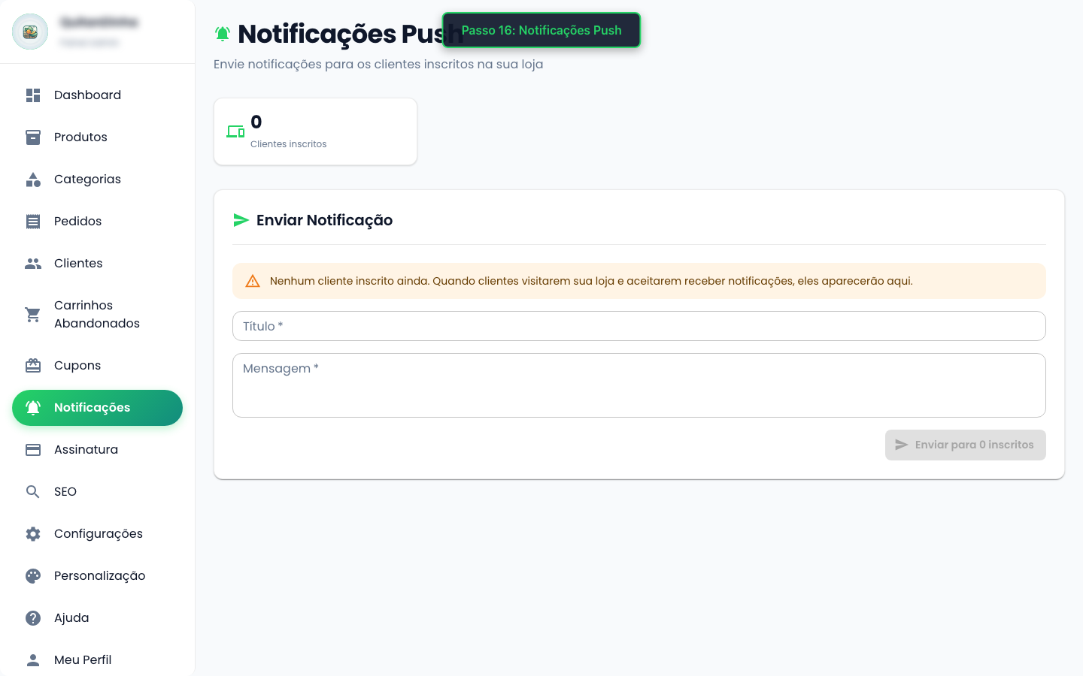Viewport: 1083px width, 676px height.
Task: Click the Título input field
Action: [639, 326]
